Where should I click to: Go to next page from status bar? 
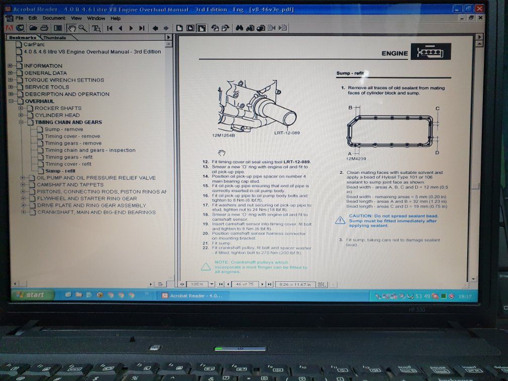(263, 284)
